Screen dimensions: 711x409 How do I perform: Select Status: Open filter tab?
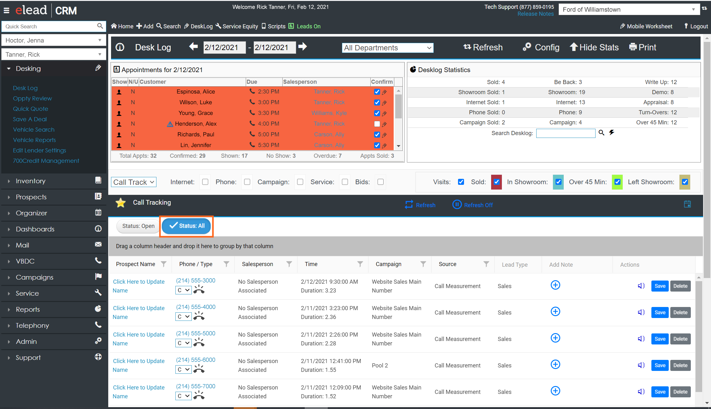point(138,226)
